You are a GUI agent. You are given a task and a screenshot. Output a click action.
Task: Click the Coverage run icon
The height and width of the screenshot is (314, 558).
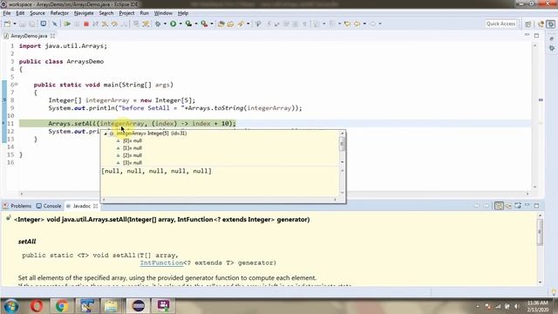pyautogui.click(x=188, y=24)
